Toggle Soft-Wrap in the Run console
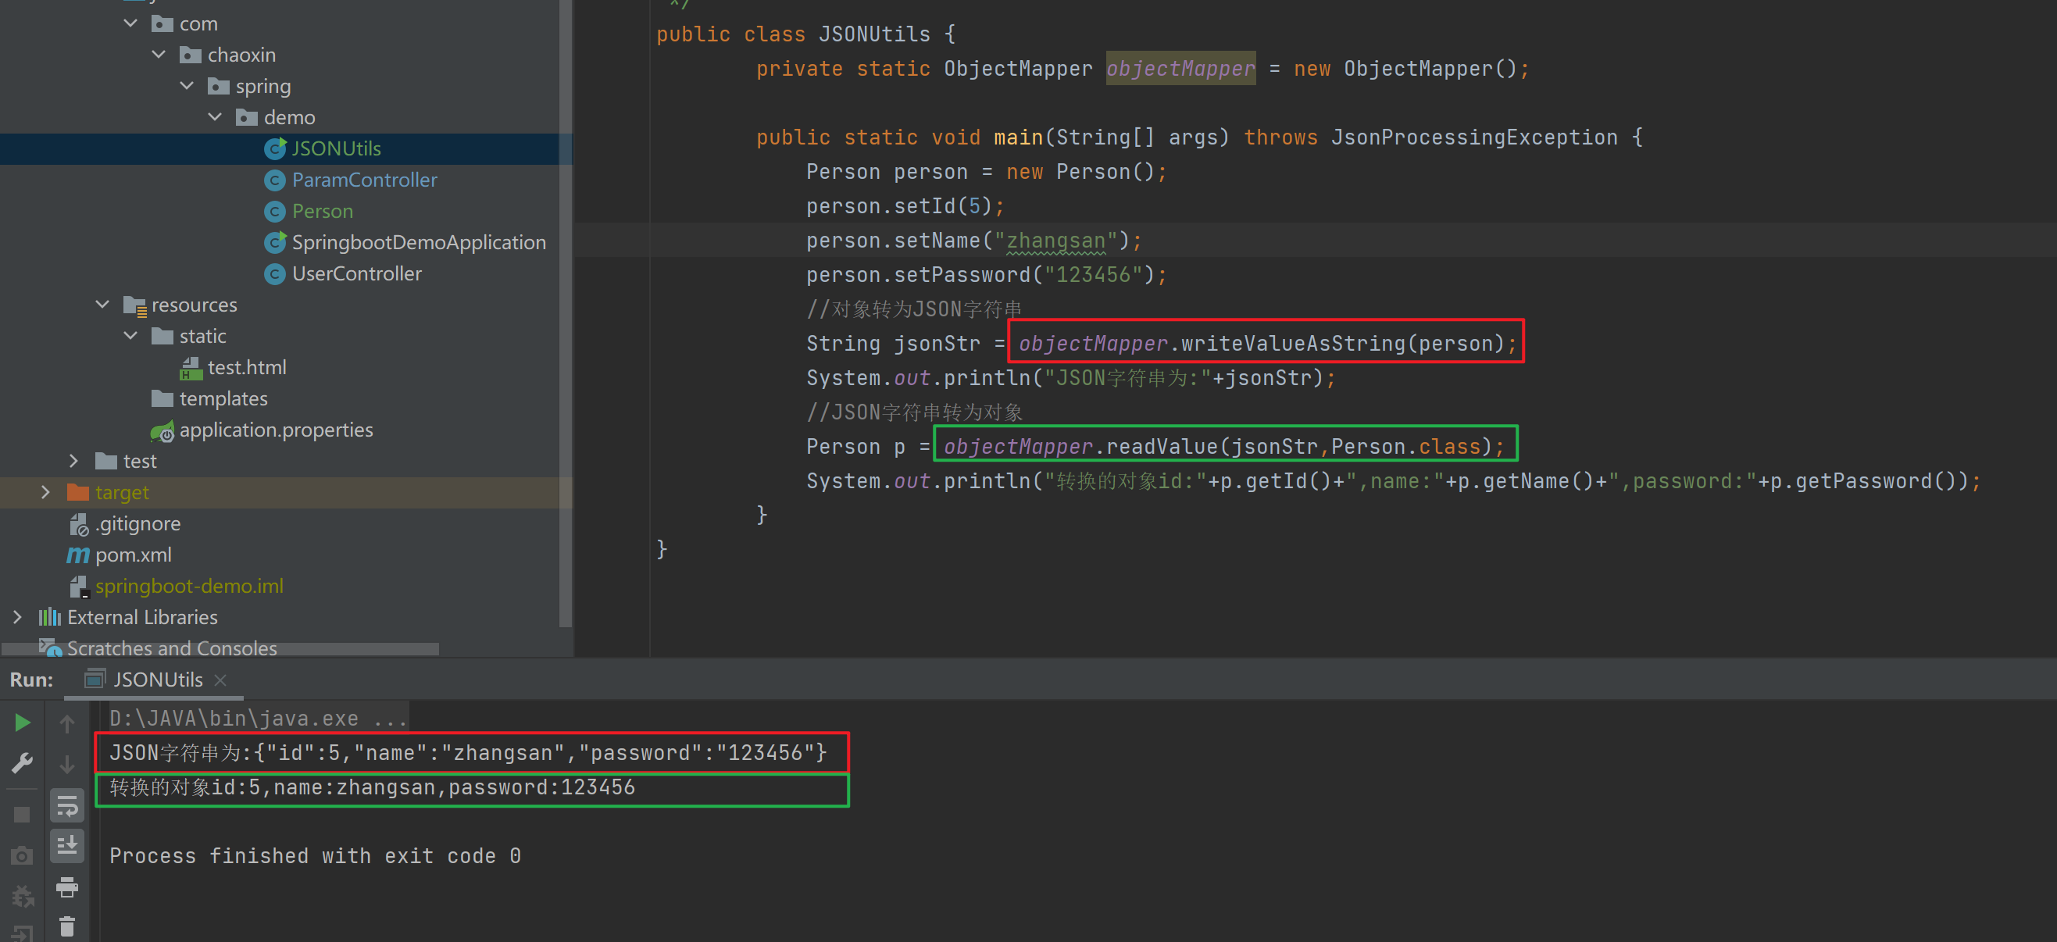Image resolution: width=2057 pixels, height=942 pixels. click(x=67, y=805)
